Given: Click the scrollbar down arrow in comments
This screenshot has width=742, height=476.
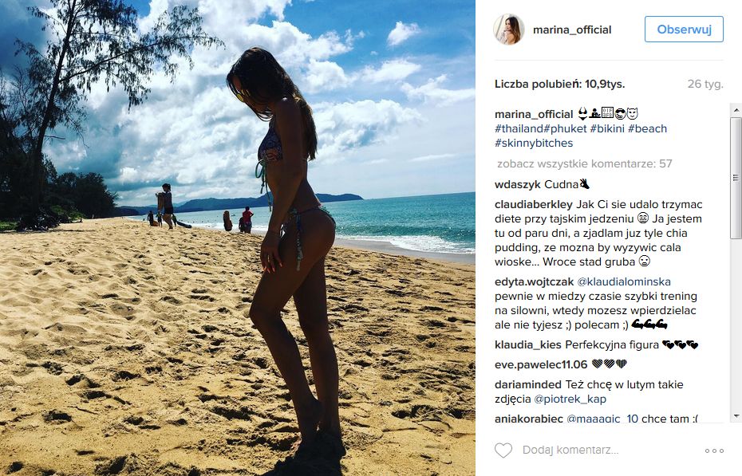Looking at the screenshot, I should tap(736, 416).
